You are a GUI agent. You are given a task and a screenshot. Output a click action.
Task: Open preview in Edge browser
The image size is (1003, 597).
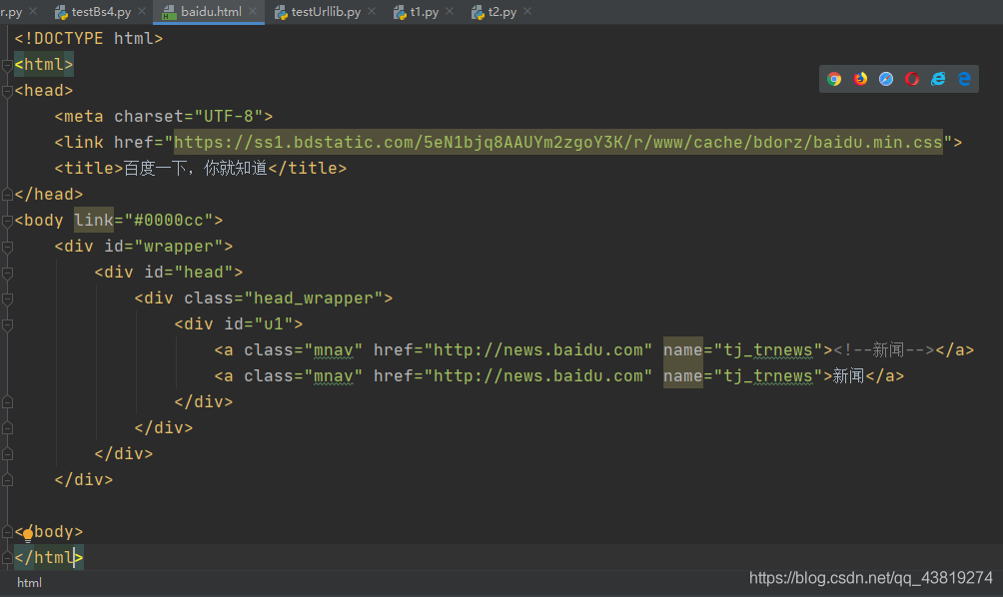(964, 79)
